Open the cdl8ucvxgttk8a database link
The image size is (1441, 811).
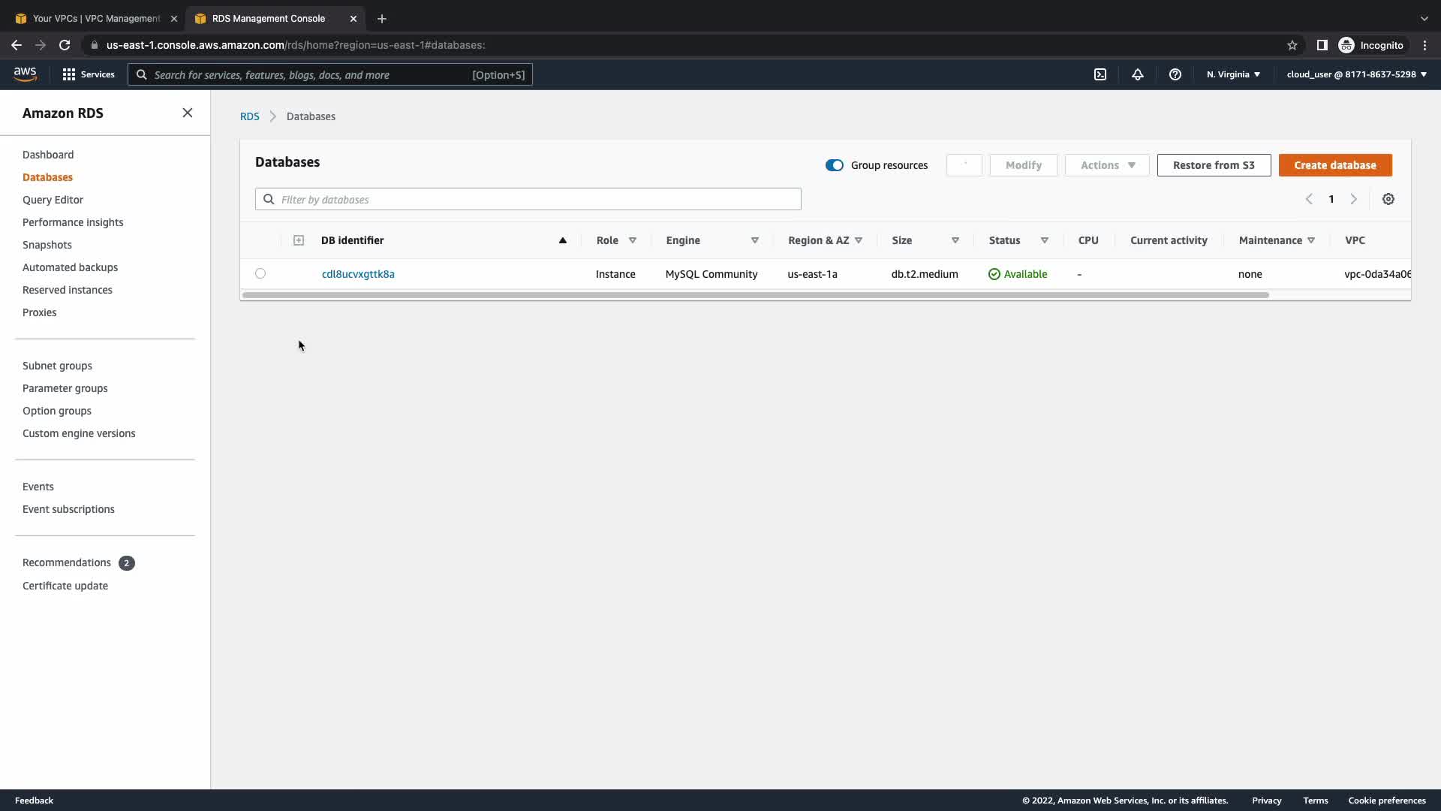[x=358, y=274]
